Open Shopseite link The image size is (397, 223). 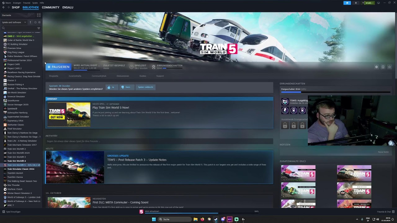click(53, 76)
